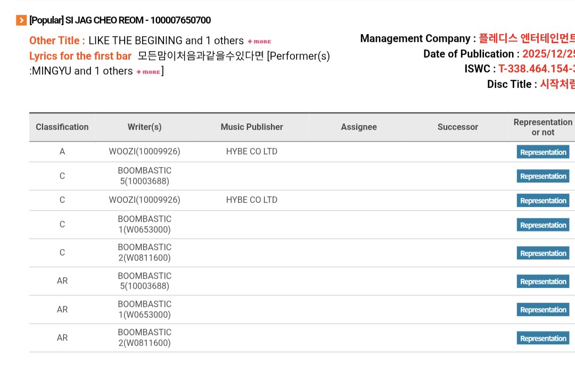The height and width of the screenshot is (365, 575).
Task: Click the Management Company Korean name
Action: 527,38
